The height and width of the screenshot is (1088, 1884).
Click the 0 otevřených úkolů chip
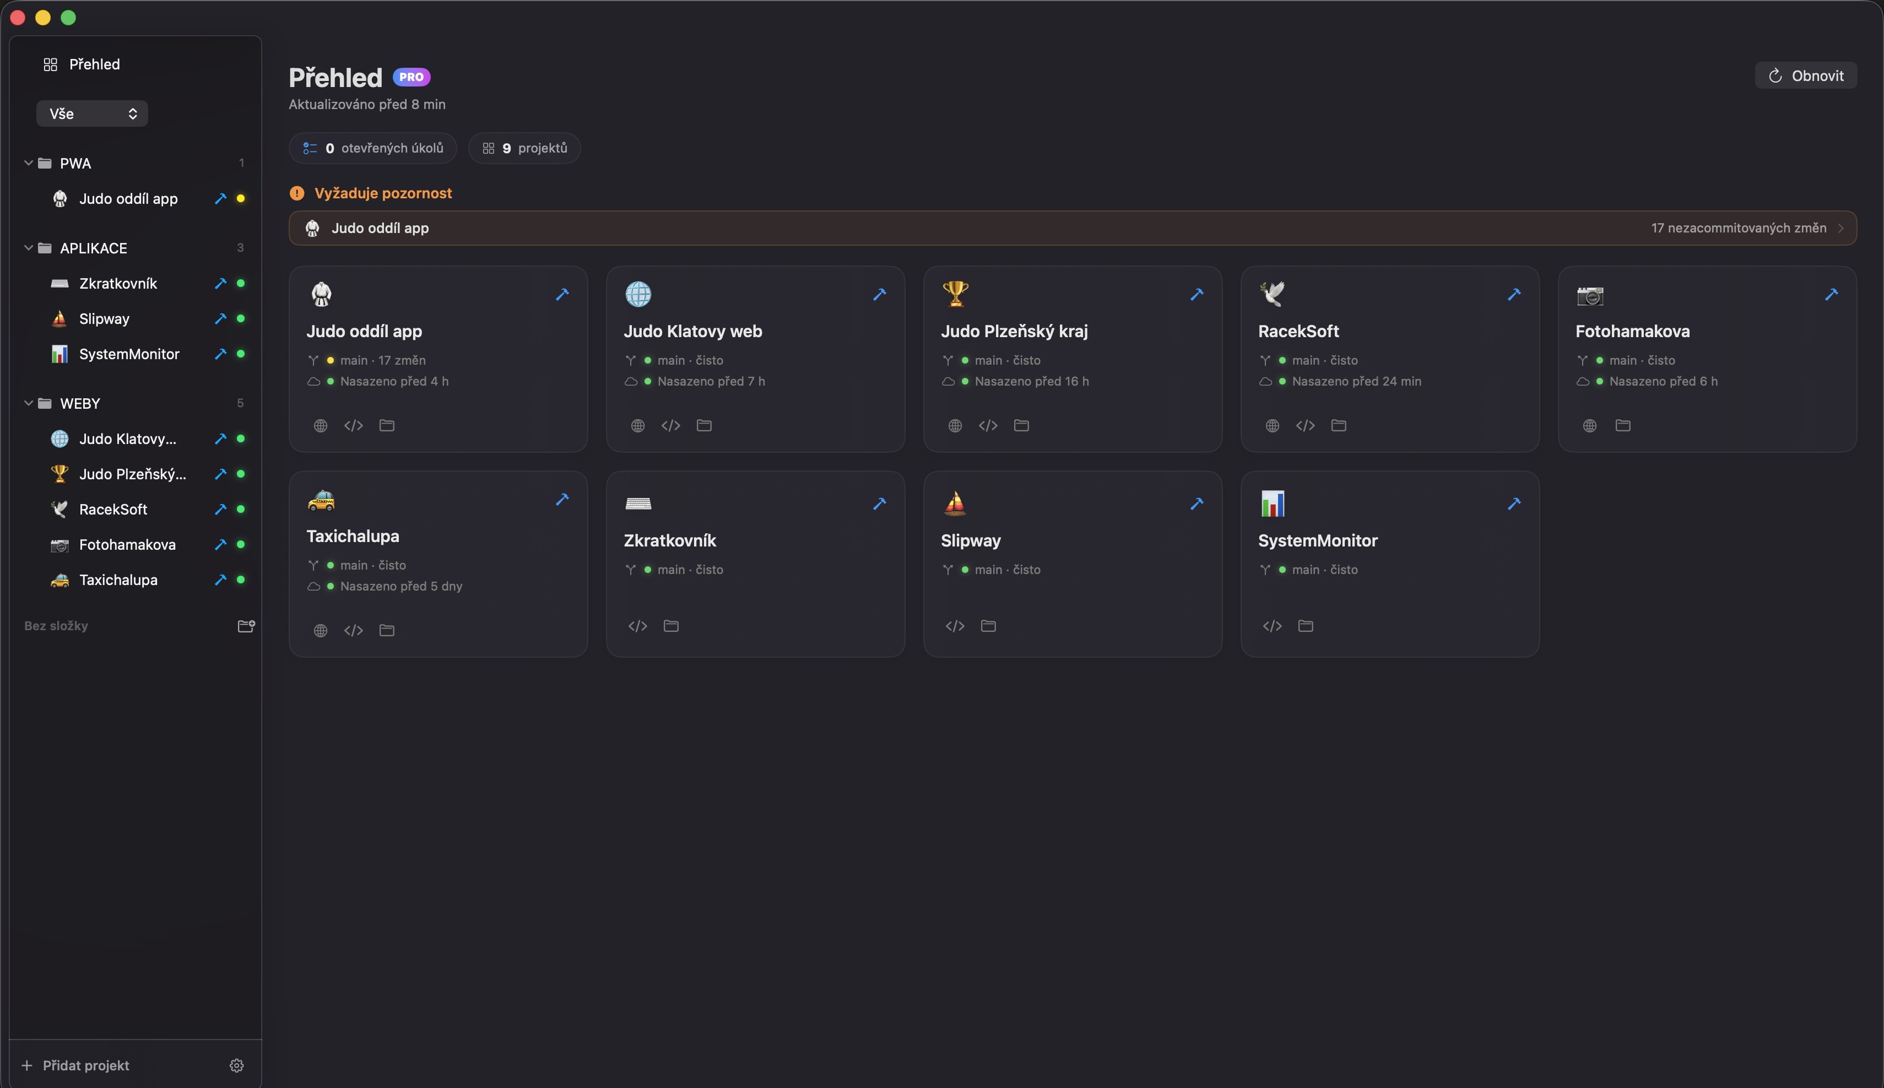tap(373, 148)
